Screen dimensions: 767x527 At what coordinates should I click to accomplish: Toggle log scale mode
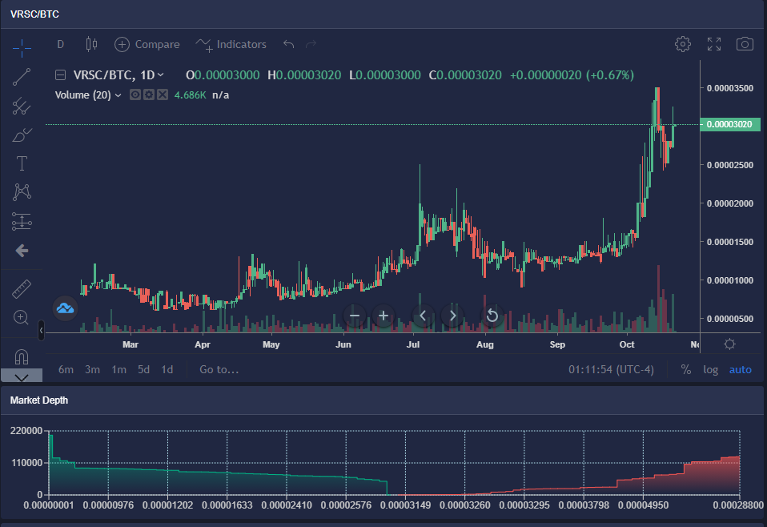(711, 369)
